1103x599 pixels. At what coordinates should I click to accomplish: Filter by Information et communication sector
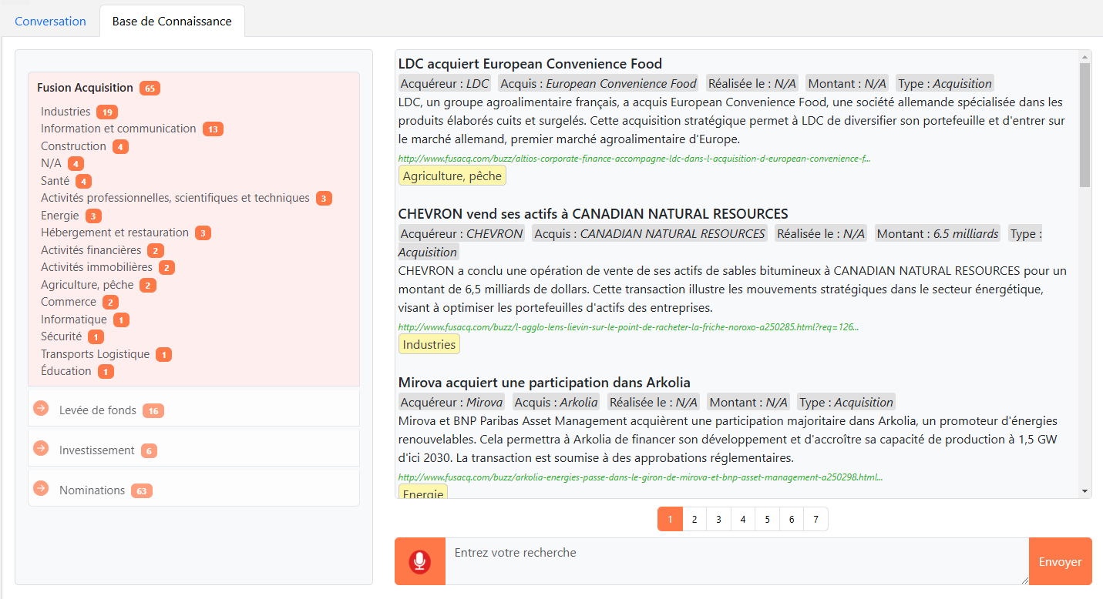(x=118, y=129)
